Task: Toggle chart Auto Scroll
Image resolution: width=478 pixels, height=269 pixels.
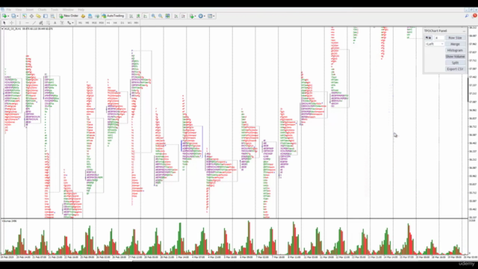Action: (x=176, y=16)
